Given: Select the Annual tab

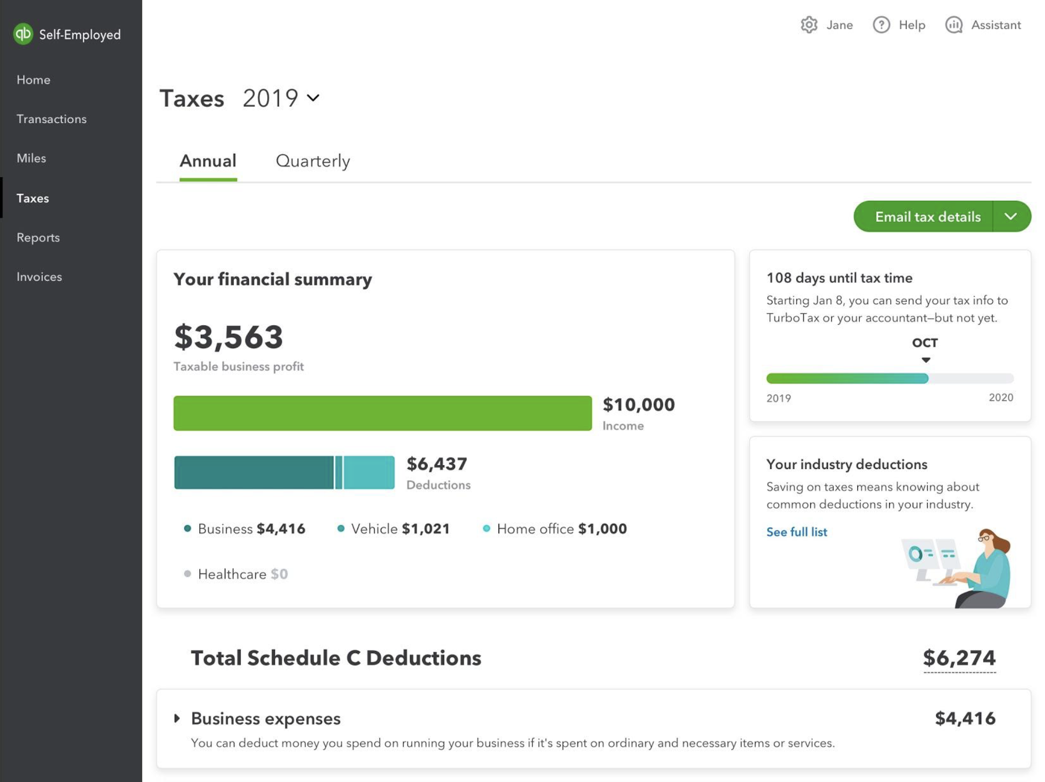Looking at the screenshot, I should (x=208, y=161).
